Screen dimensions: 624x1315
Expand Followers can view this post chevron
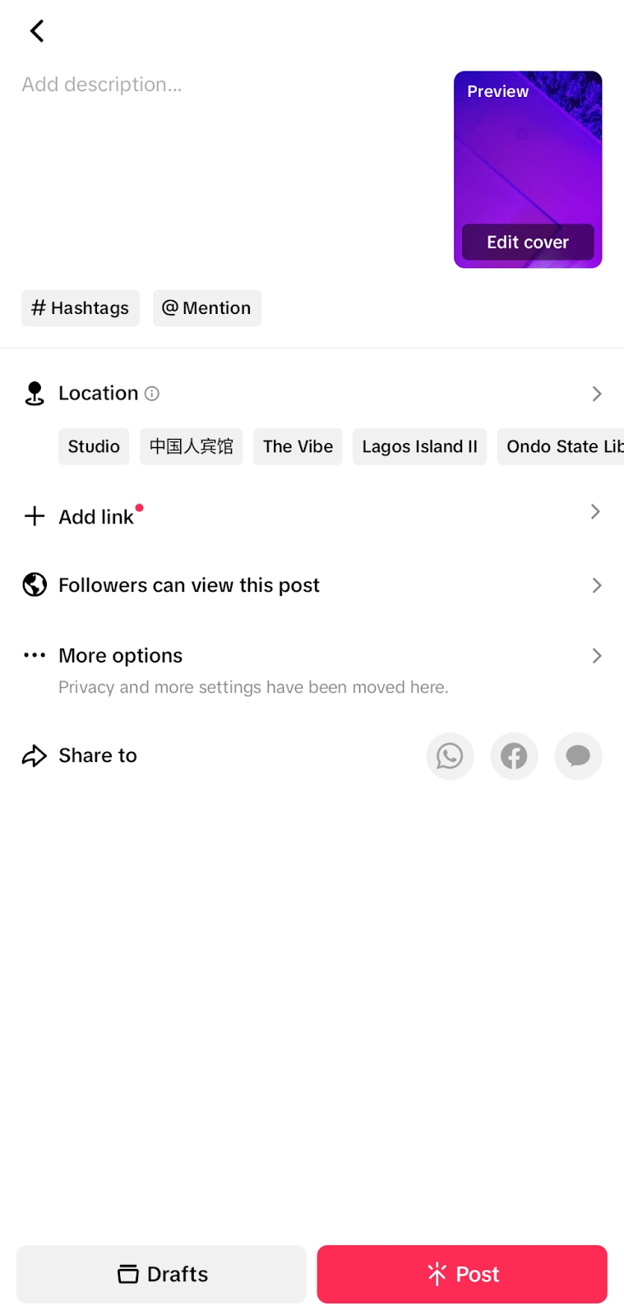[x=597, y=585]
